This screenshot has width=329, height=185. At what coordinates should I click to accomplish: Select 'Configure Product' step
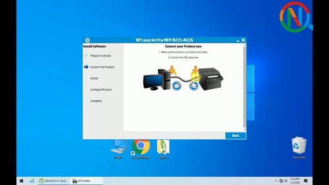pos(101,90)
